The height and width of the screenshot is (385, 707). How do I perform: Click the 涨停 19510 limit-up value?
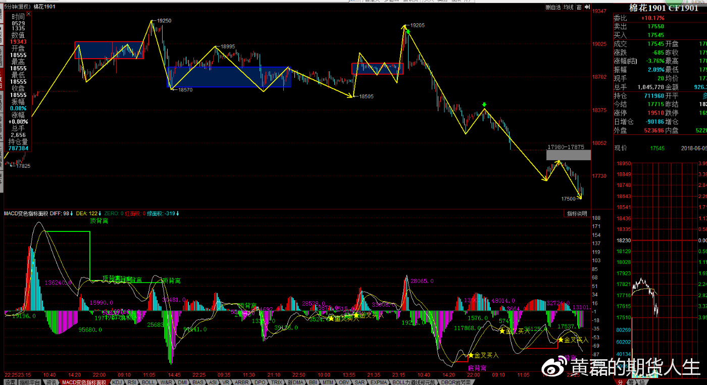(x=655, y=113)
